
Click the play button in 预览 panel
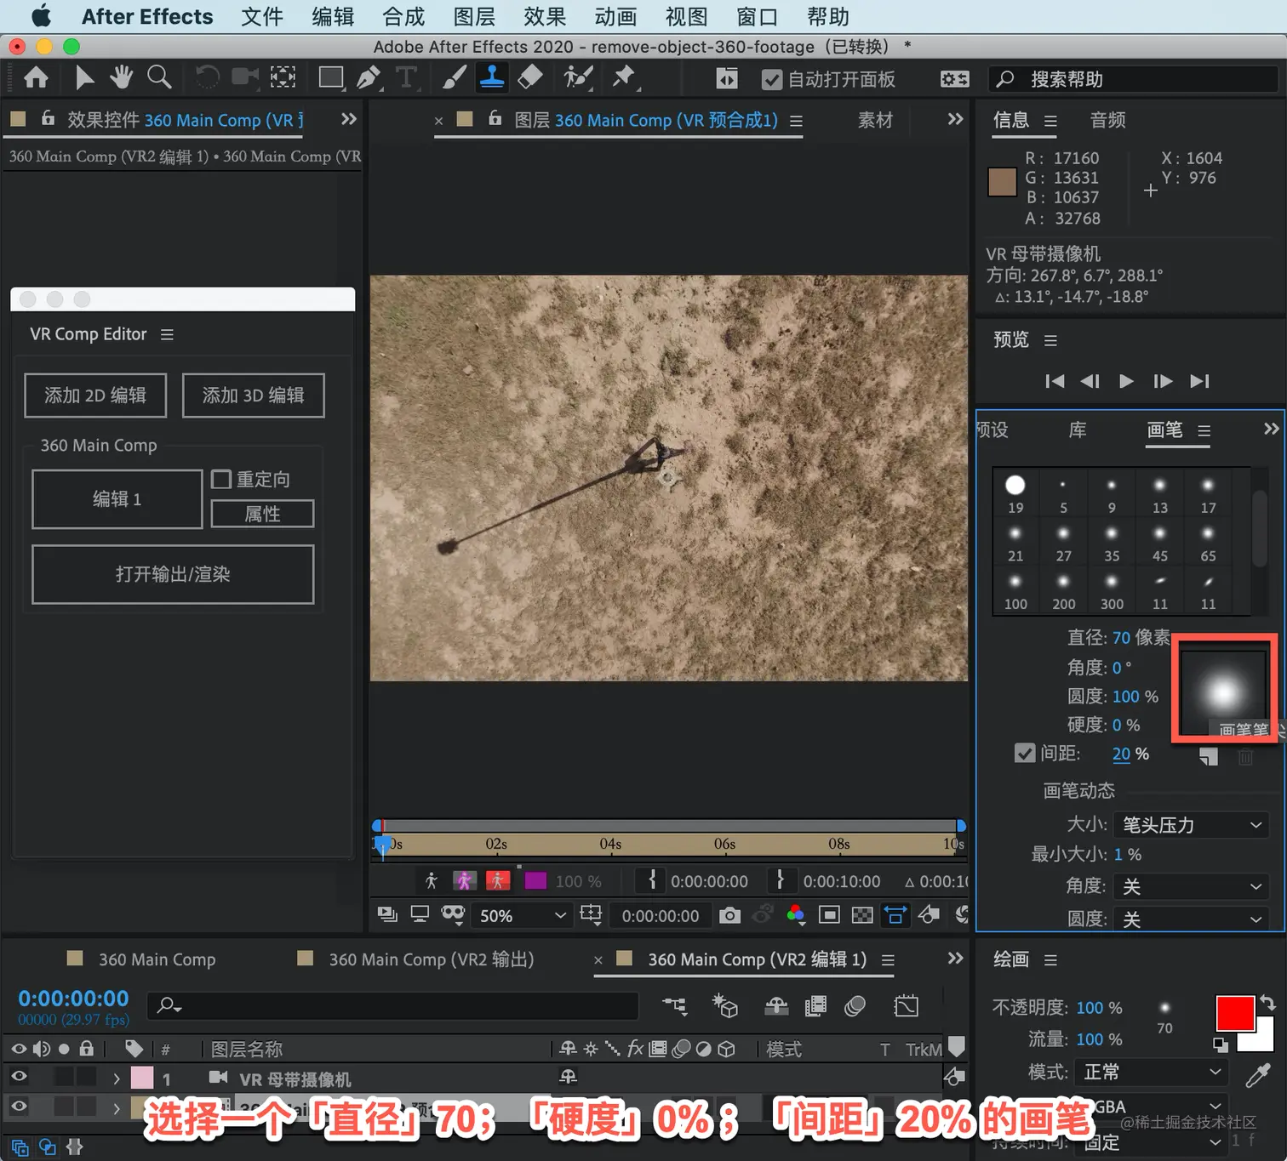[x=1126, y=381]
